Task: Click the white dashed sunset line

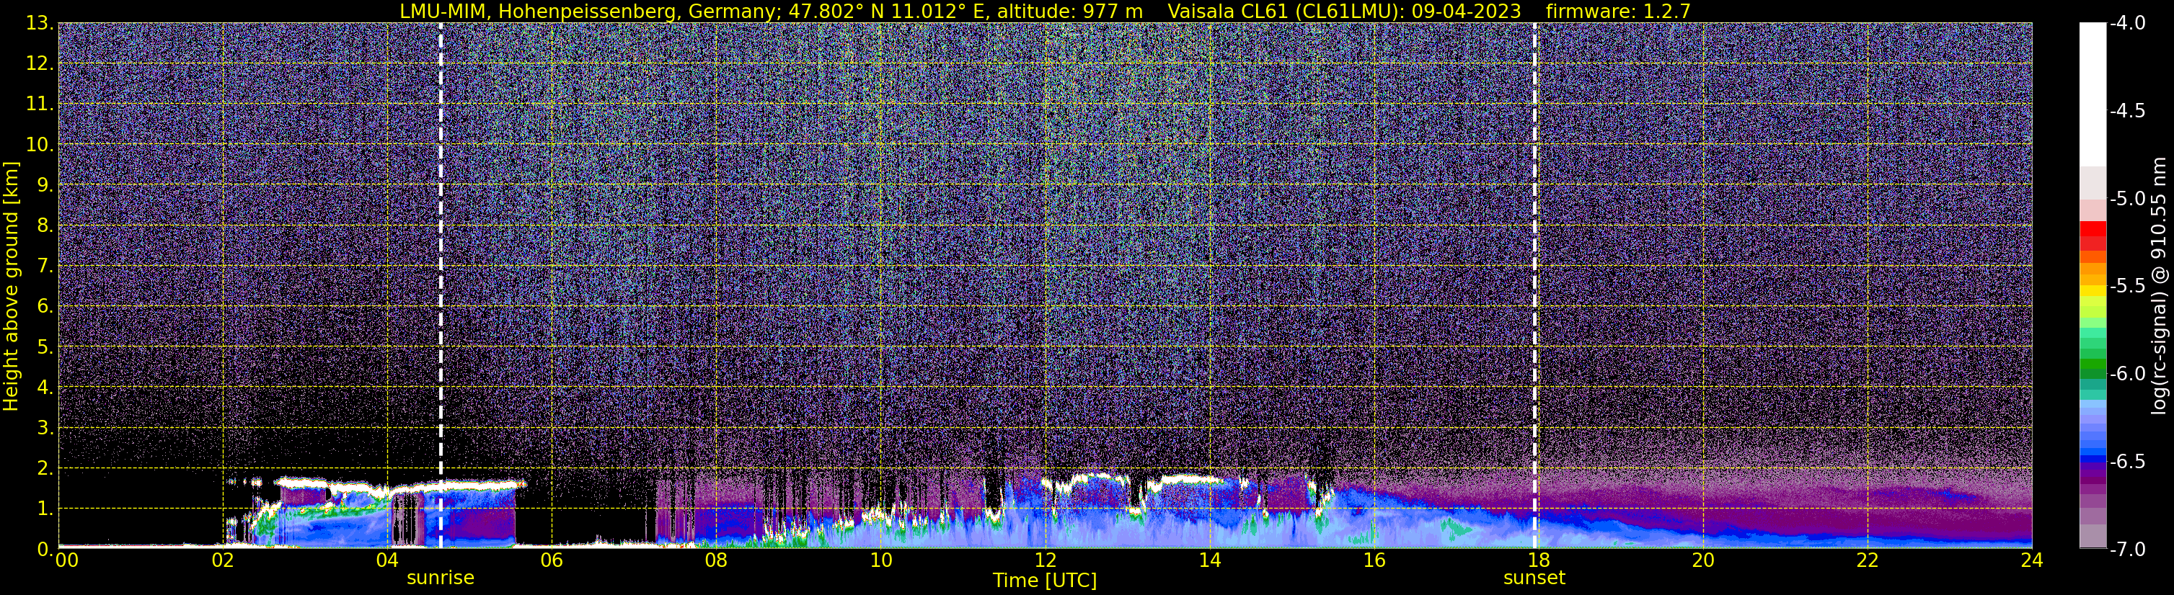Action: (x=1534, y=286)
